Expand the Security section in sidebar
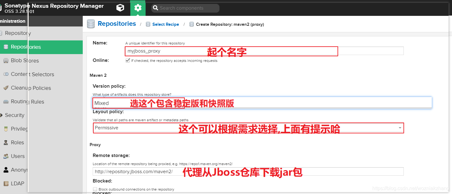This screenshot has height=194, width=452. (x=14, y=115)
